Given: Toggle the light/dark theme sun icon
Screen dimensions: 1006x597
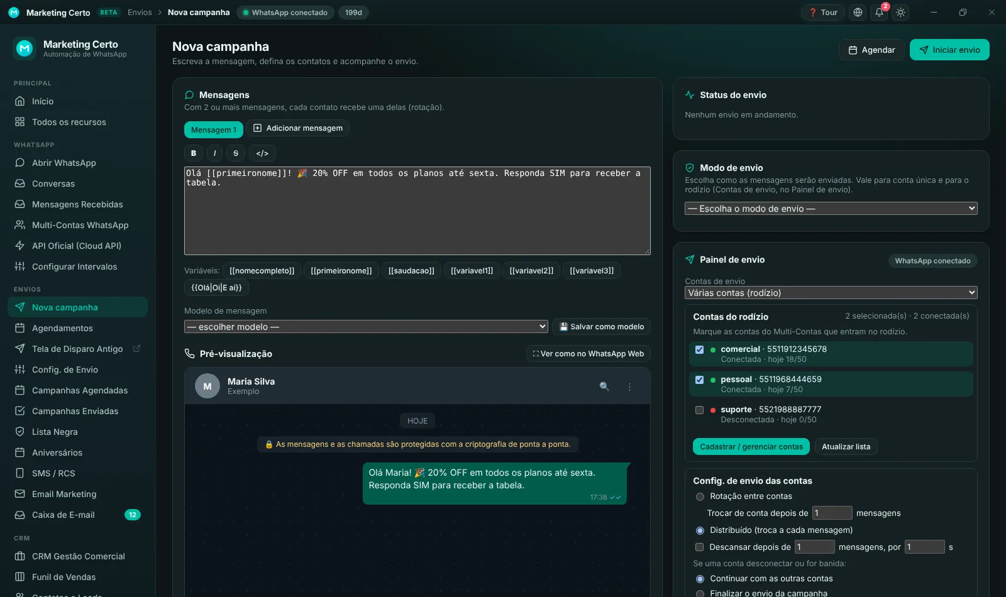Looking at the screenshot, I should click(901, 13).
